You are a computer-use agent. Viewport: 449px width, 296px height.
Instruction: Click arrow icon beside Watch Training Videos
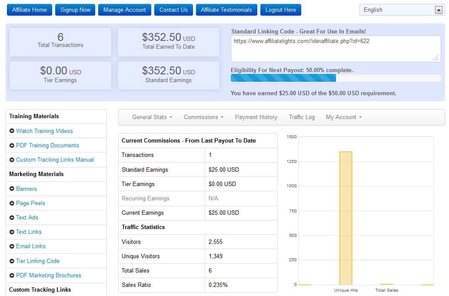(x=12, y=131)
